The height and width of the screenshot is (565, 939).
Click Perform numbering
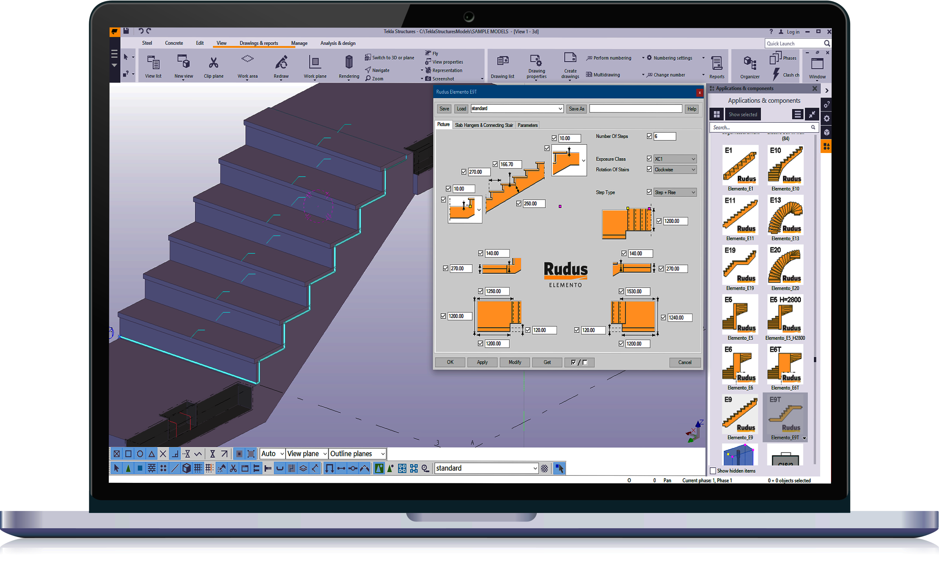pos(609,58)
